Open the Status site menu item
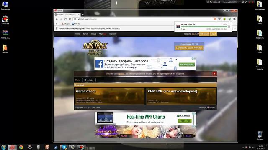 pos(94,34)
